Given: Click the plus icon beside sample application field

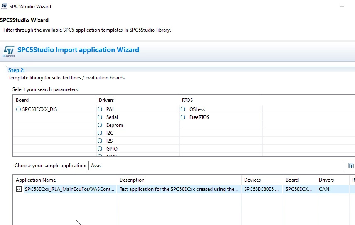Looking at the screenshot, I should point(351,166).
